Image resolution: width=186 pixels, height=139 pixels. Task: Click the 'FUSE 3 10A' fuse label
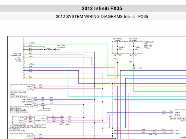pos(137,48)
